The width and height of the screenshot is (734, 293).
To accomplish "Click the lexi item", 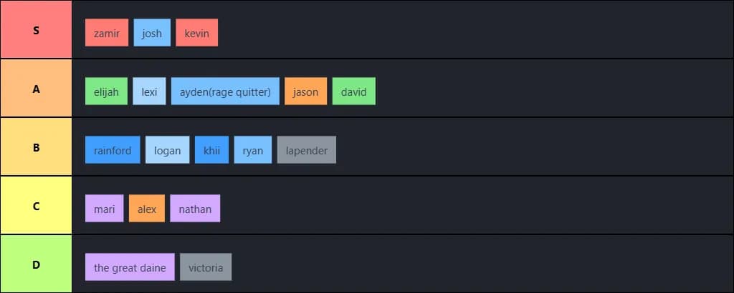I will (149, 91).
